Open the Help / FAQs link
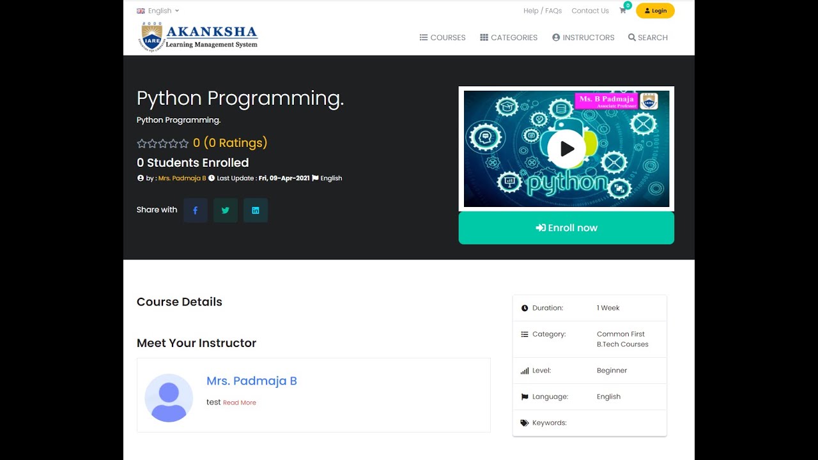Viewport: 818px width, 460px height. point(543,11)
